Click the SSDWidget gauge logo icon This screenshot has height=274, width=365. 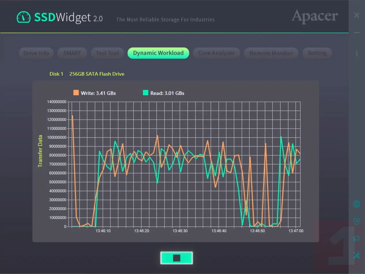coord(23,17)
